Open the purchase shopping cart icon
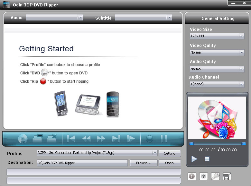Screen dimensions: 251x186 [x=227, y=176]
